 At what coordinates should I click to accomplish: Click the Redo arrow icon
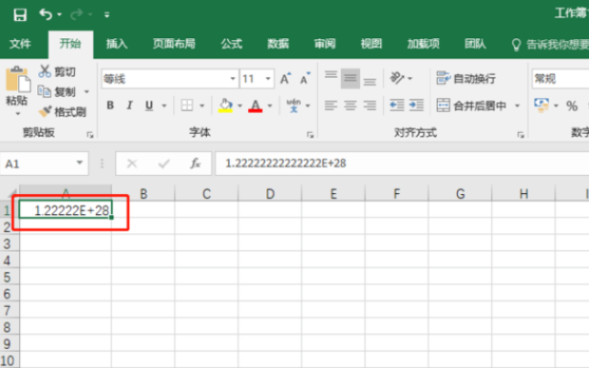(x=77, y=14)
